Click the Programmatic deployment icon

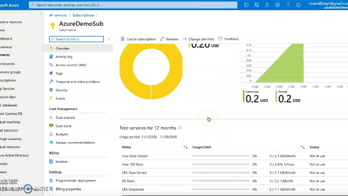coord(51,180)
